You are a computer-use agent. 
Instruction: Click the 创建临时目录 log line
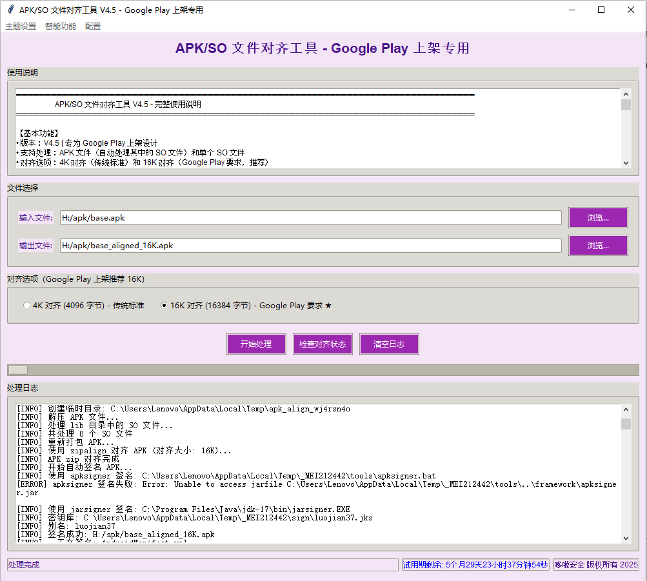pyautogui.click(x=183, y=409)
